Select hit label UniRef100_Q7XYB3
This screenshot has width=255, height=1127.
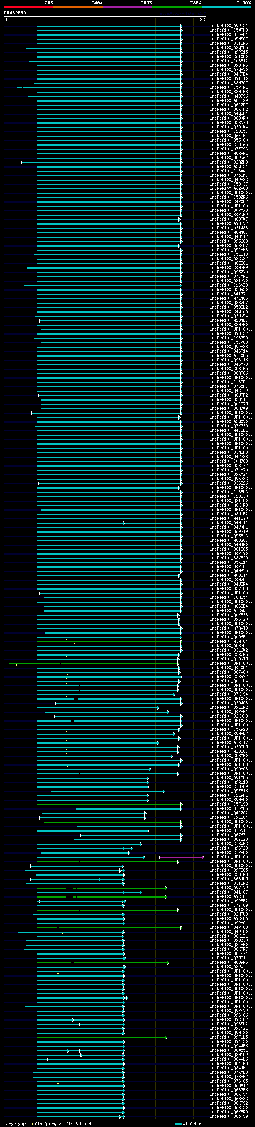pyautogui.click(x=229, y=1072)
